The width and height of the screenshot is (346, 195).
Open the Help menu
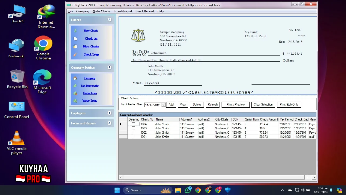point(160,11)
